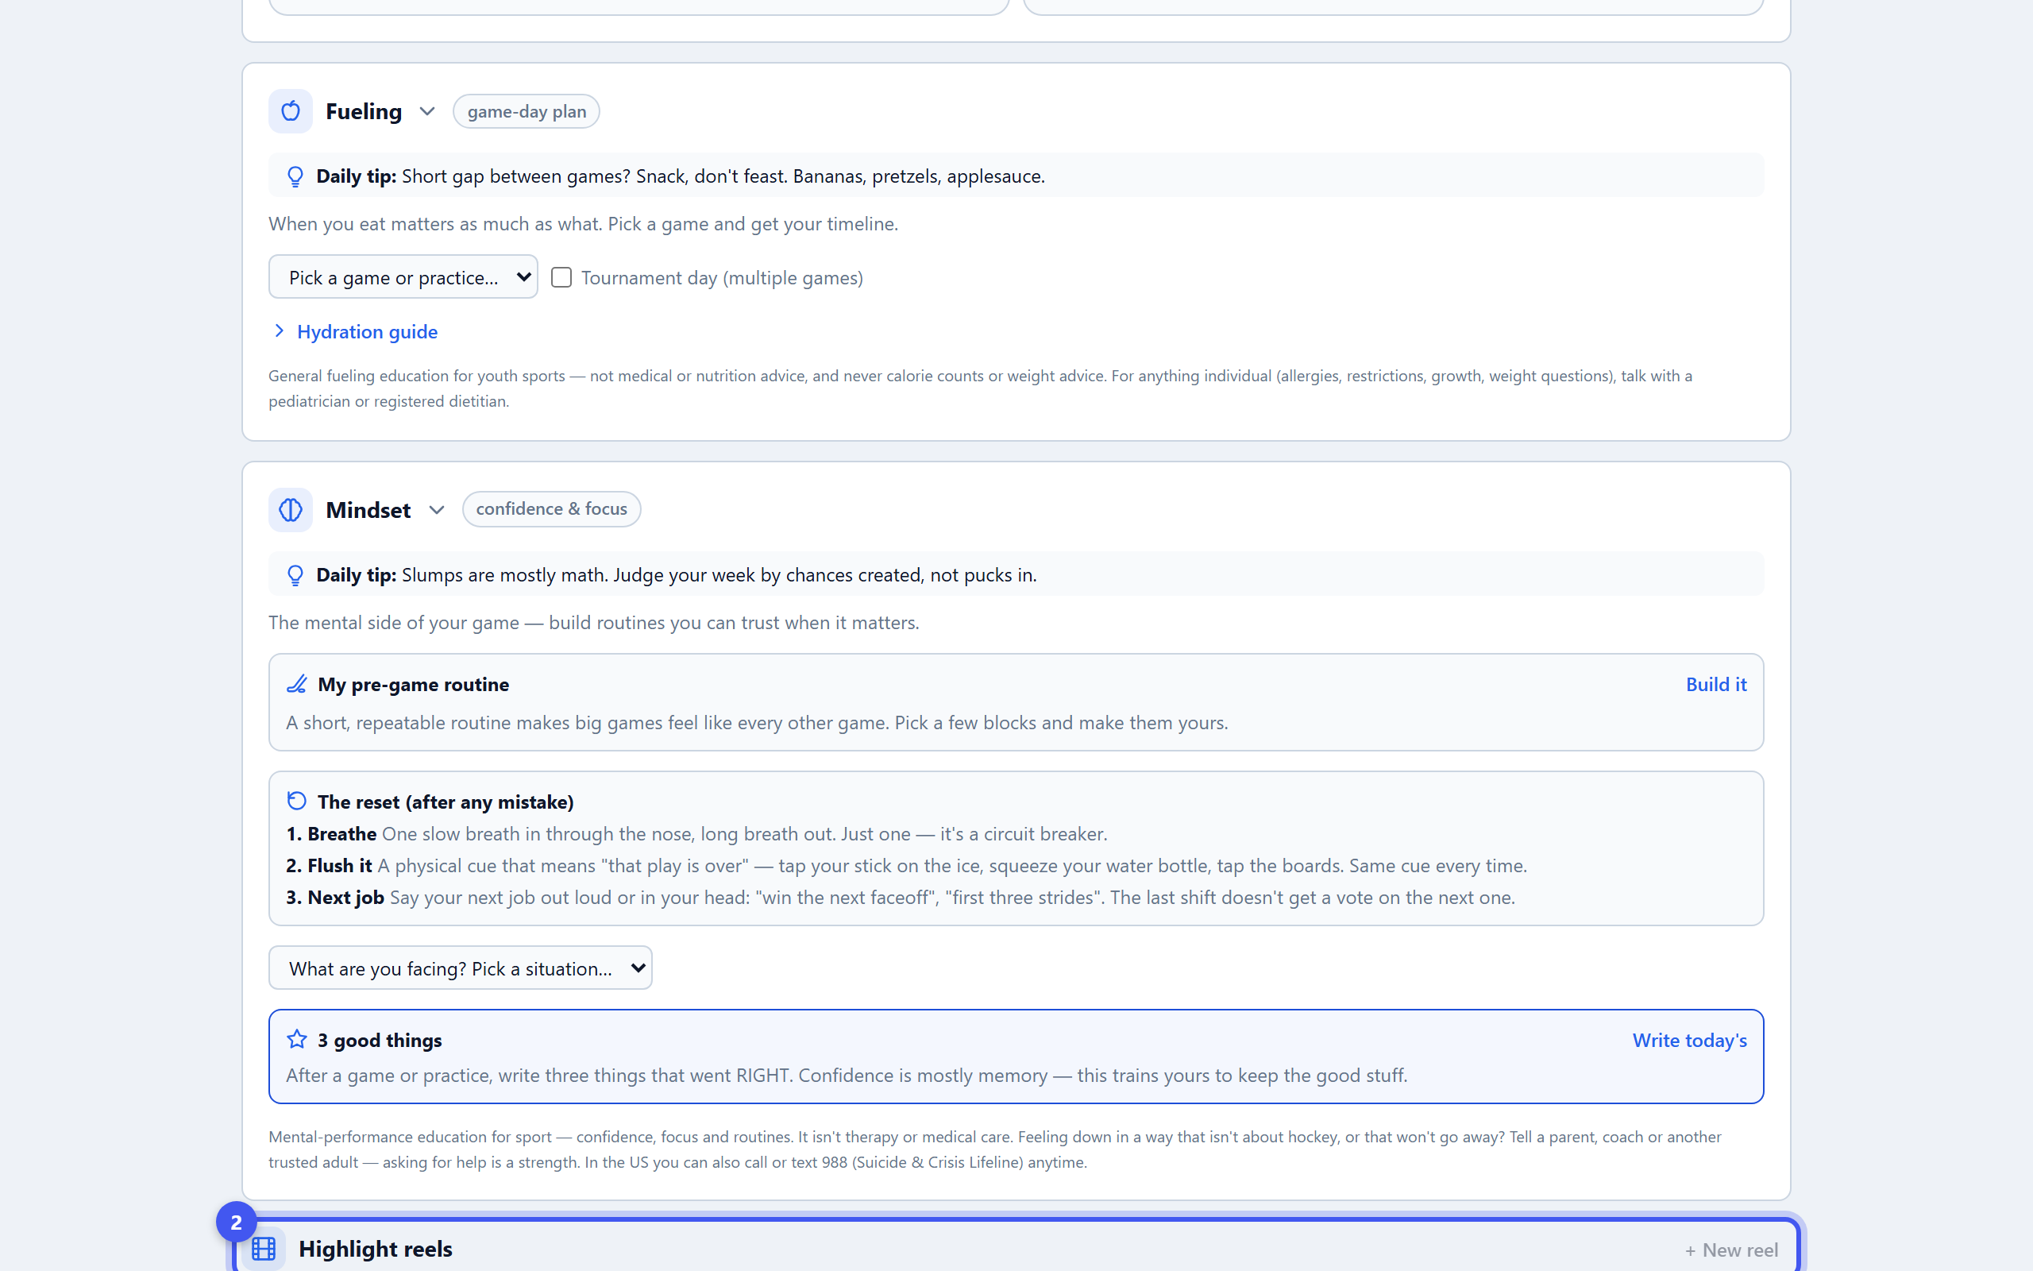Click the Mindset brain icon

[x=290, y=509]
